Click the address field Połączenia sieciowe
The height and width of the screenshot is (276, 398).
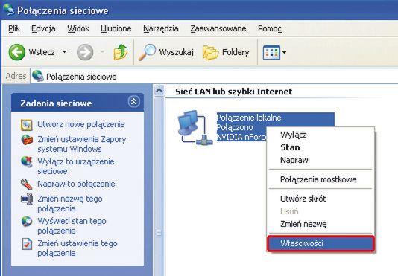[x=214, y=77]
